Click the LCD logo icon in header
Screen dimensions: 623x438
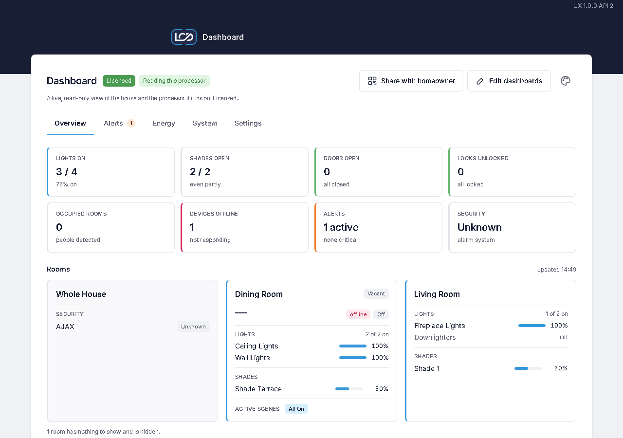[x=184, y=37]
